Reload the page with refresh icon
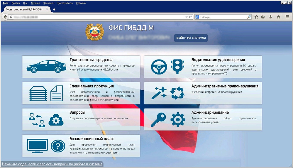293x168 pixels. coord(190,17)
